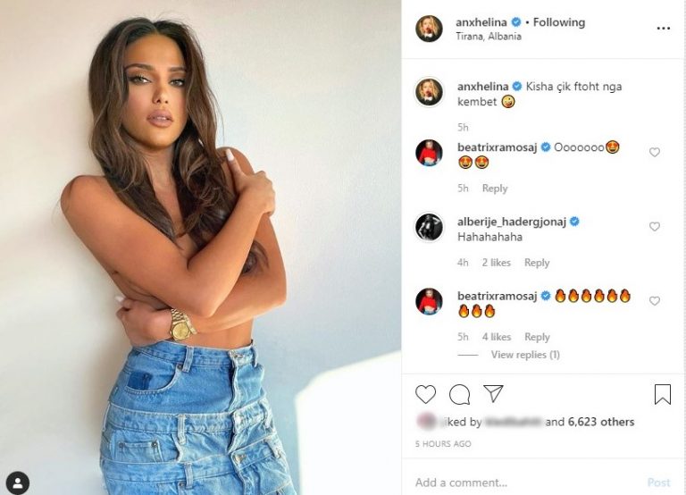Click the Following button in header
686x495 pixels.
558,22
